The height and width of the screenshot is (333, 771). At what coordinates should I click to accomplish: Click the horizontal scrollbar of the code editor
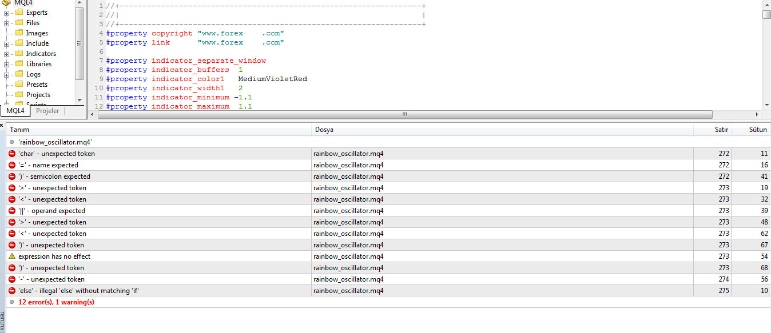click(x=405, y=114)
